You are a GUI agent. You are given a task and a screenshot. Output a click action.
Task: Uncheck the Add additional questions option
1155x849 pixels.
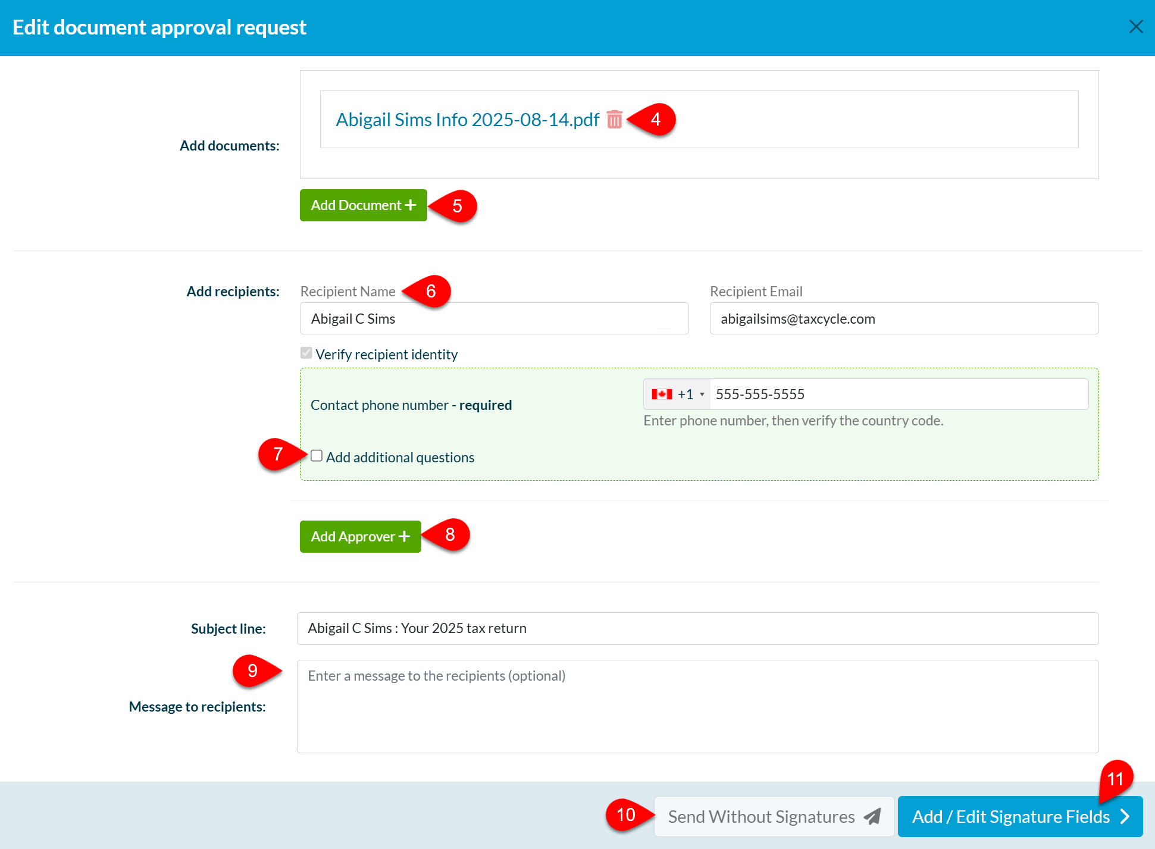click(x=317, y=455)
